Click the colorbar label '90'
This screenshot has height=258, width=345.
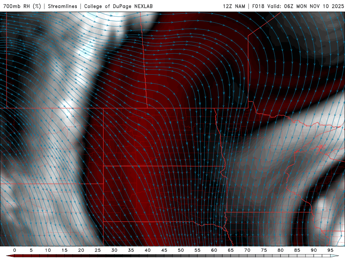coord(314,250)
